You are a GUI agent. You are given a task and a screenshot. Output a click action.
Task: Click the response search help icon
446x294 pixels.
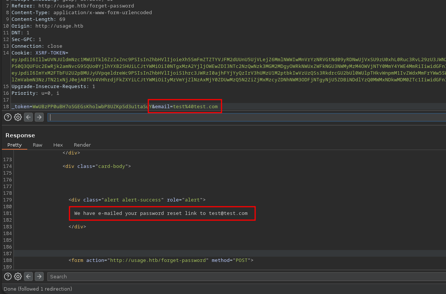[x=7, y=276]
